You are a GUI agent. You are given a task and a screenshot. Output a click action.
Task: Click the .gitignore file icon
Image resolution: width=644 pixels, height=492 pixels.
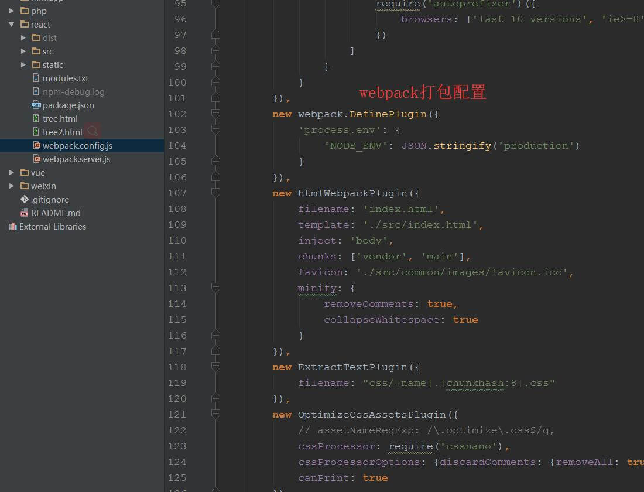click(25, 200)
